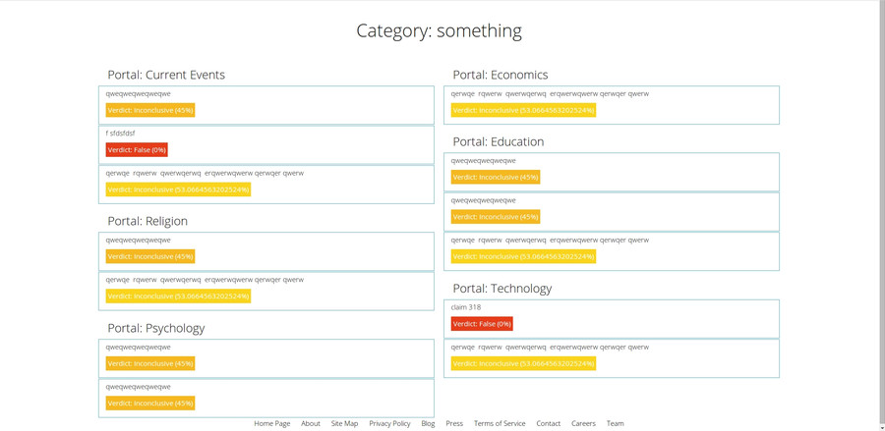
Task: Open the Careers link
Action: tap(583, 423)
